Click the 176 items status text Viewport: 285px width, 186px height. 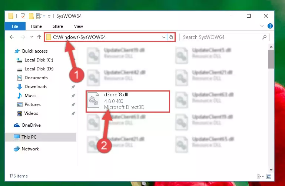point(19,176)
